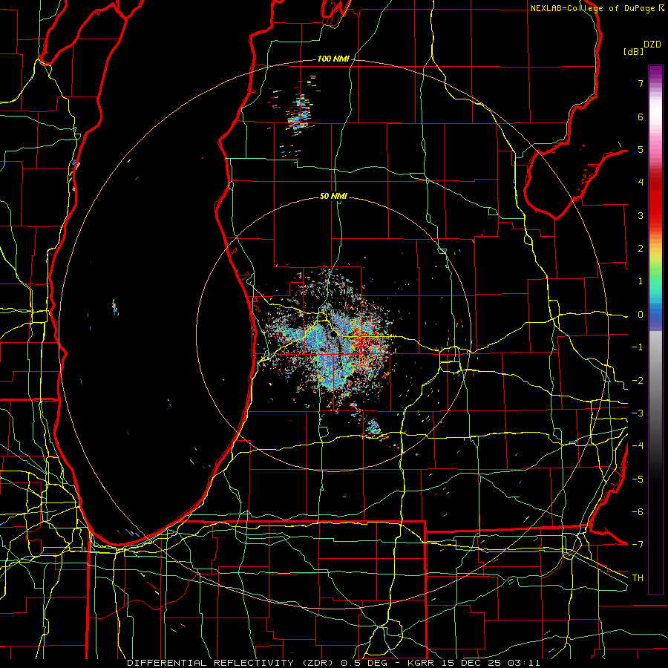The width and height of the screenshot is (668, 668).
Task: Click the -3 tick on the color scale
Action: (638, 413)
